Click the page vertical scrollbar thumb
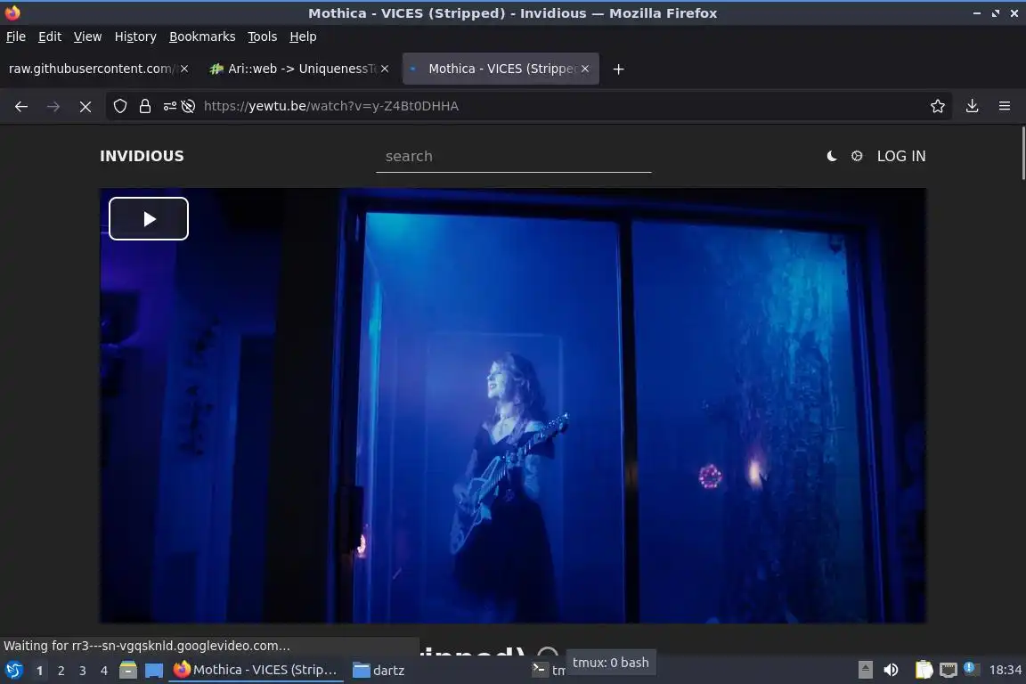 click(x=1022, y=153)
